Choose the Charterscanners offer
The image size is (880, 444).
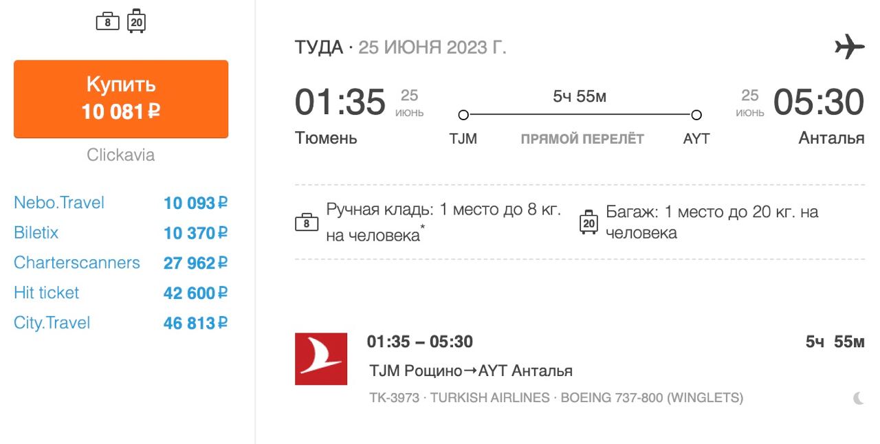[x=76, y=263]
